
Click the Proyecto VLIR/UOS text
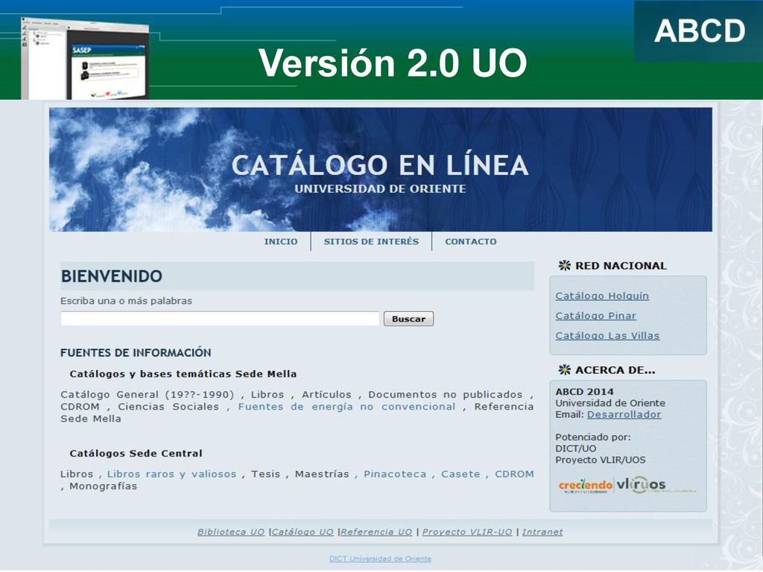(601, 460)
